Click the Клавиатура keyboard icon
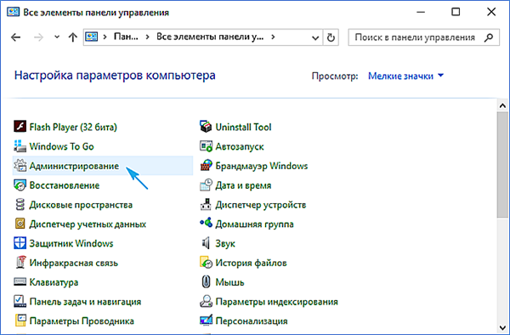 click(x=20, y=281)
